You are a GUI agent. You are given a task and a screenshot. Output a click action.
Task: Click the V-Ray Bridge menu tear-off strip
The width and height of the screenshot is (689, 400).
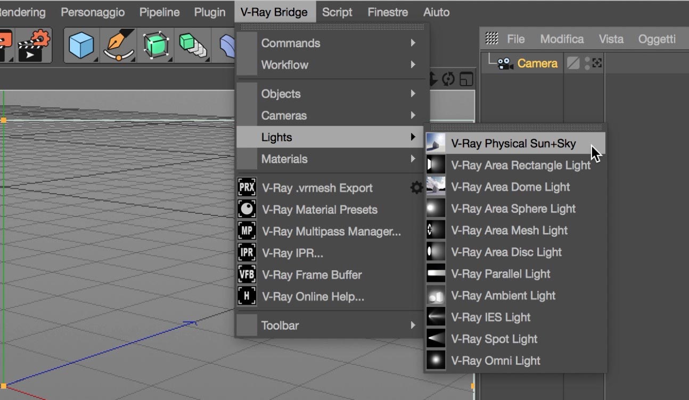click(x=332, y=26)
